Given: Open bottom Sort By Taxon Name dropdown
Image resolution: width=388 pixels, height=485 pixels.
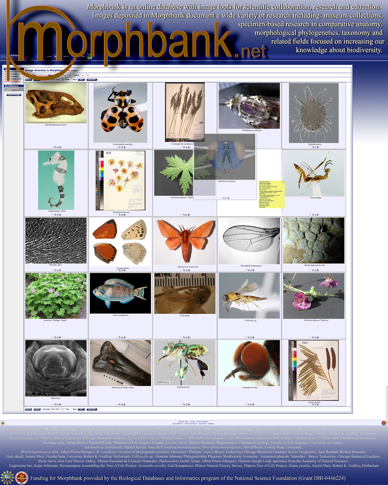Looking at the screenshot, I should coord(57,409).
